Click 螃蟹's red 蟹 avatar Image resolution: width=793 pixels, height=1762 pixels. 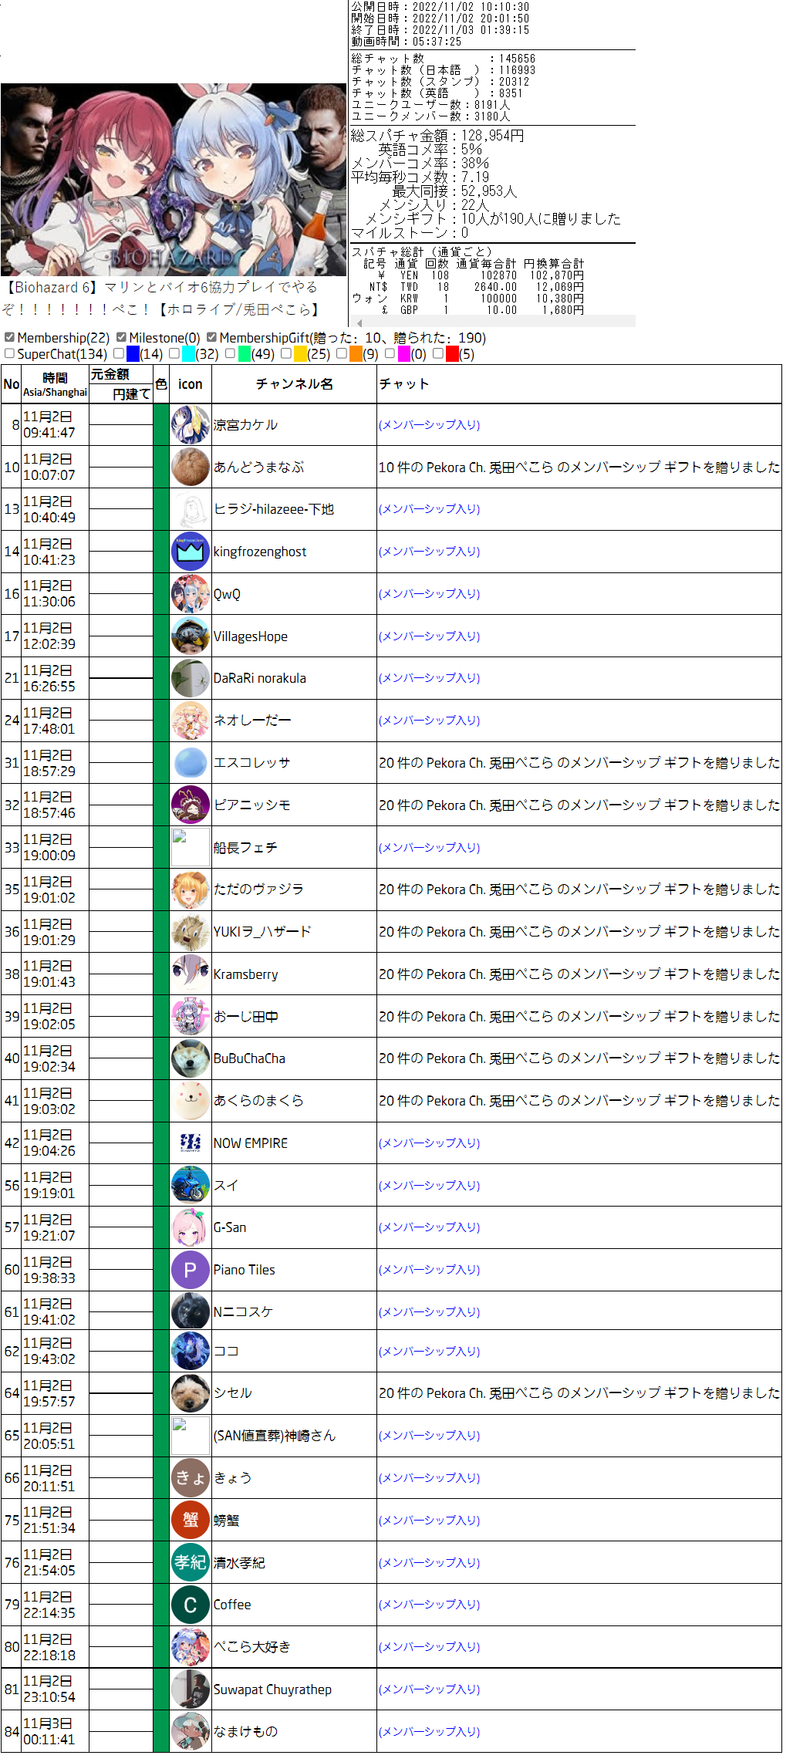[191, 1521]
